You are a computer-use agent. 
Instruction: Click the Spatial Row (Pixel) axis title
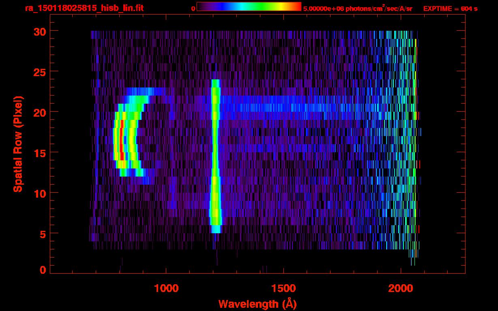[x=18, y=144]
